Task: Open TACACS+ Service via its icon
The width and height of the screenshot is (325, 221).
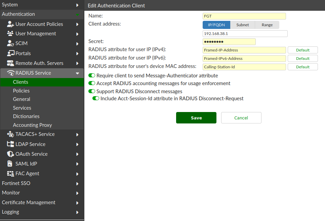Action: (x=10, y=134)
